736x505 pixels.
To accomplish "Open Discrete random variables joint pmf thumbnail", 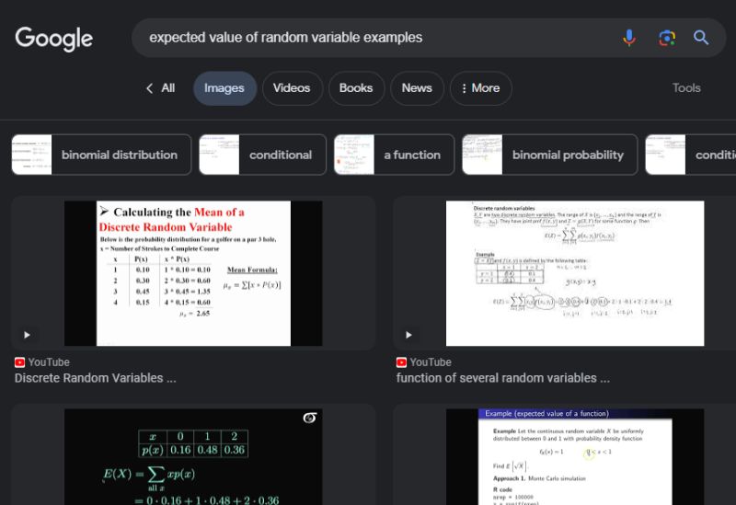I will click(x=574, y=273).
